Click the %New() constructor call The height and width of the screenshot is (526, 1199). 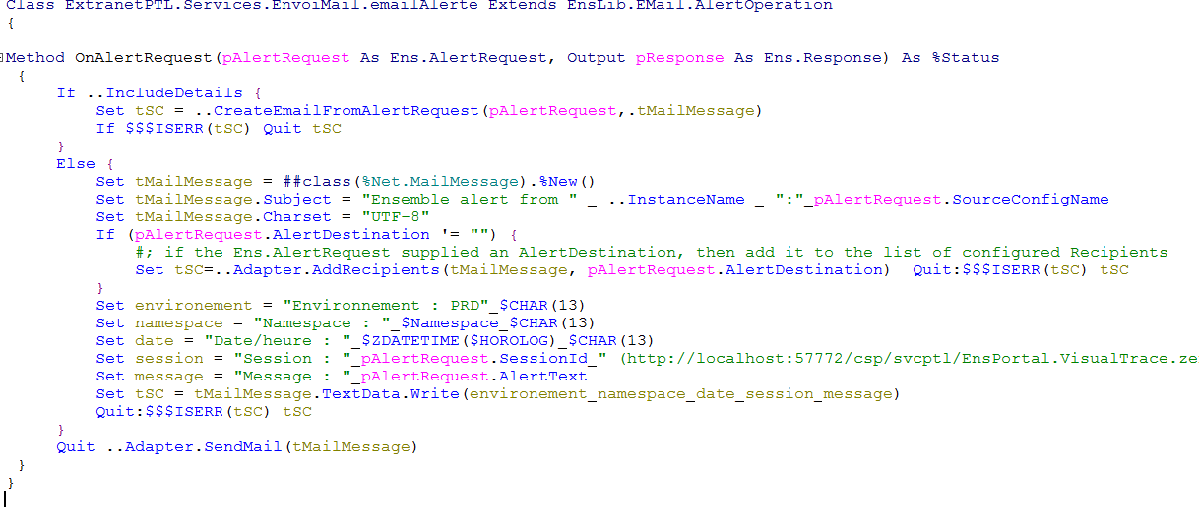[566, 182]
